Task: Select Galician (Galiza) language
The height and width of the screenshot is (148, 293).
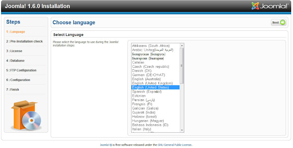Action: [x=155, y=108]
